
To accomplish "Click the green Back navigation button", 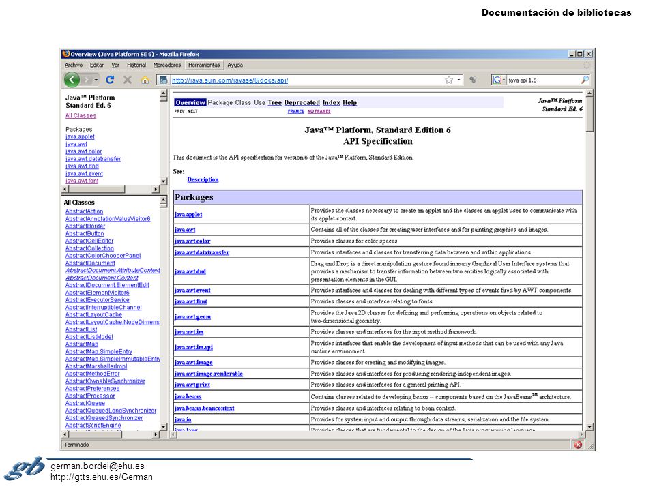I will (x=72, y=80).
